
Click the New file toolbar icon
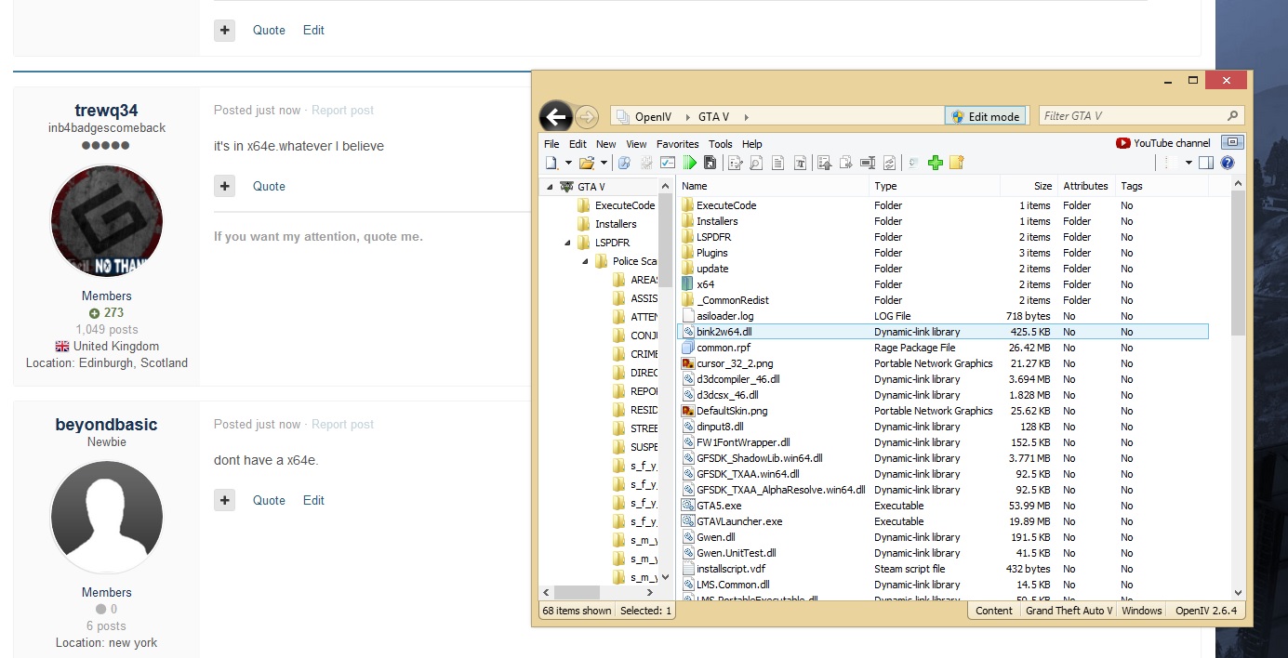pos(551,163)
